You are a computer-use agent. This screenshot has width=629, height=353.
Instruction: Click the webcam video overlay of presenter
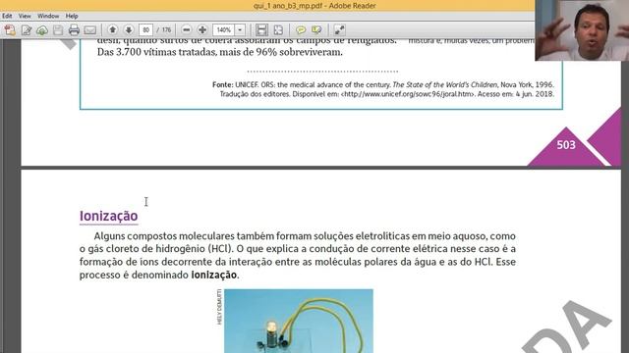click(582, 30)
